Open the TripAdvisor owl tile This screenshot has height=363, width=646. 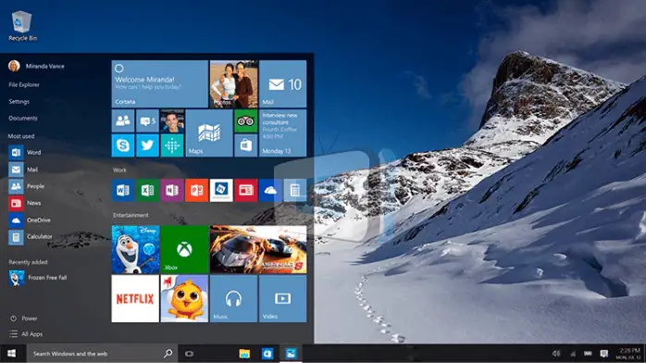coord(245,121)
